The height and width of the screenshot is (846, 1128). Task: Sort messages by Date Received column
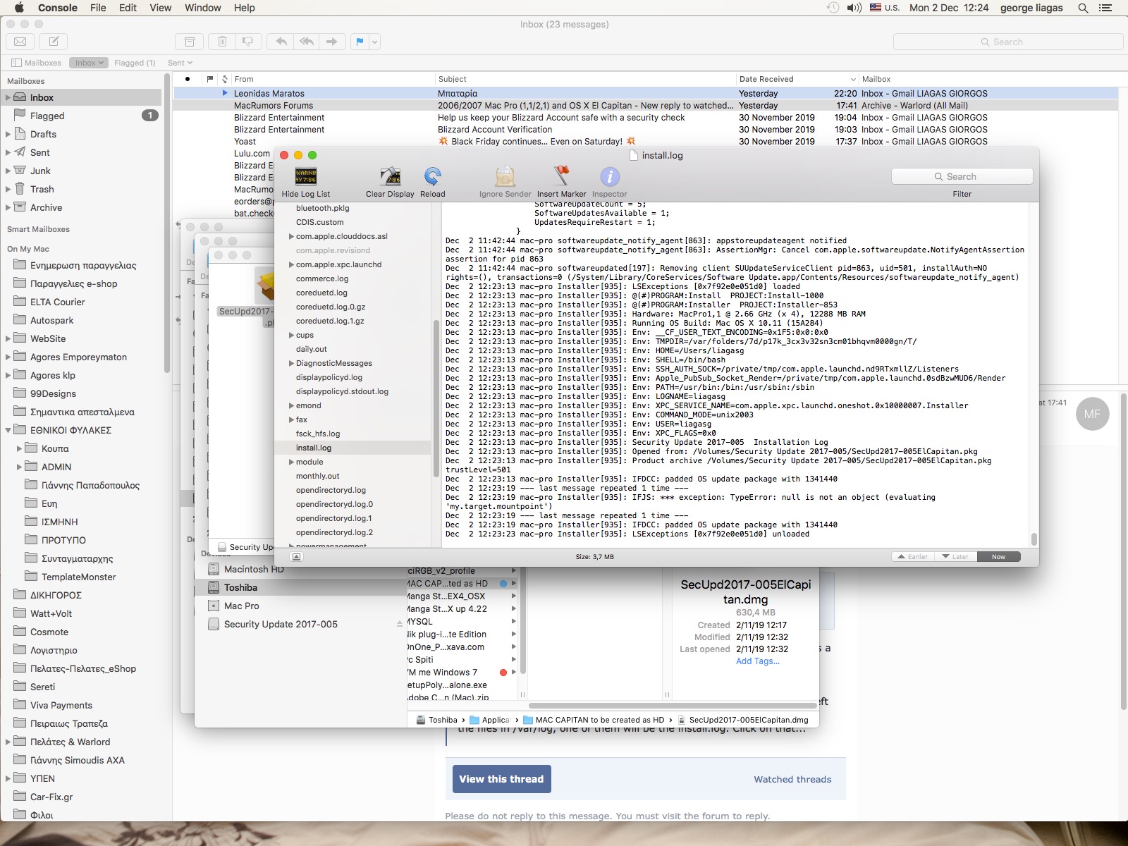click(x=796, y=79)
